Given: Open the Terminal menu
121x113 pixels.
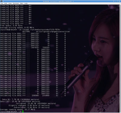Looking at the screenshot, I should coord(16,3).
